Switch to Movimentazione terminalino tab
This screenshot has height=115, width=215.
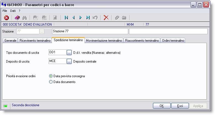pyautogui.click(x=104, y=41)
